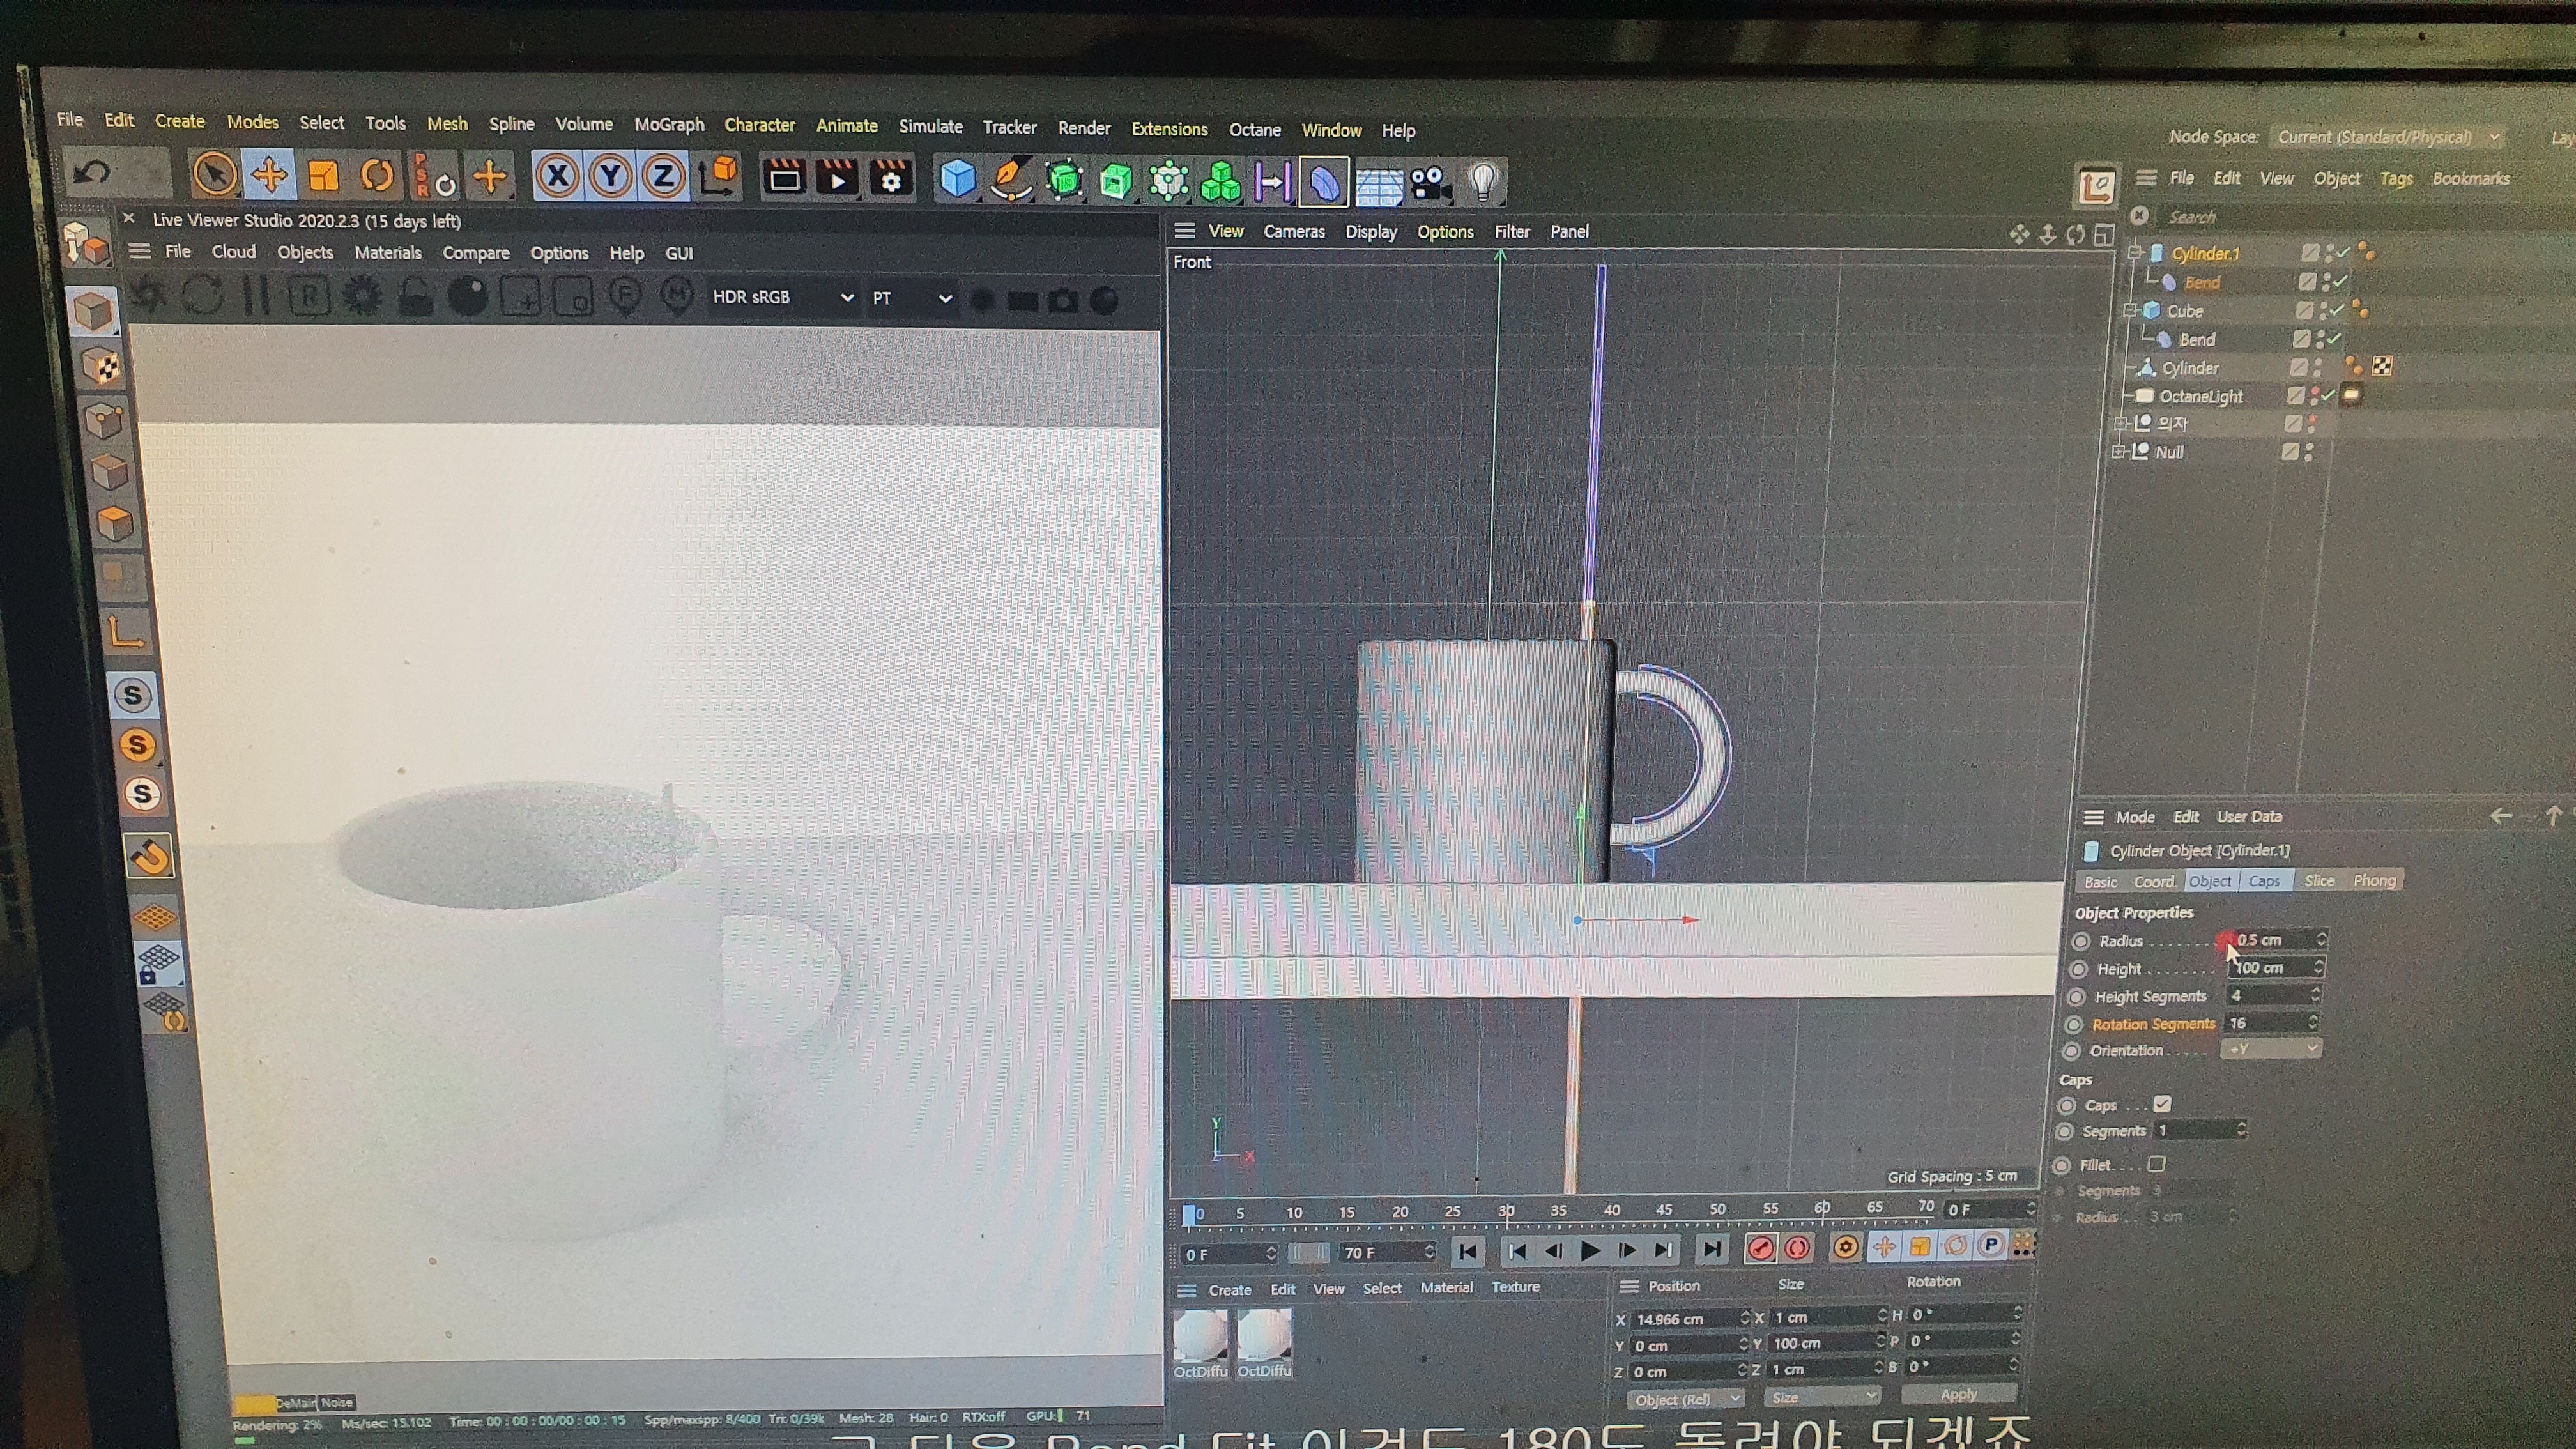Go to start of animation
The height and width of the screenshot is (1449, 2576).
tap(1467, 1251)
